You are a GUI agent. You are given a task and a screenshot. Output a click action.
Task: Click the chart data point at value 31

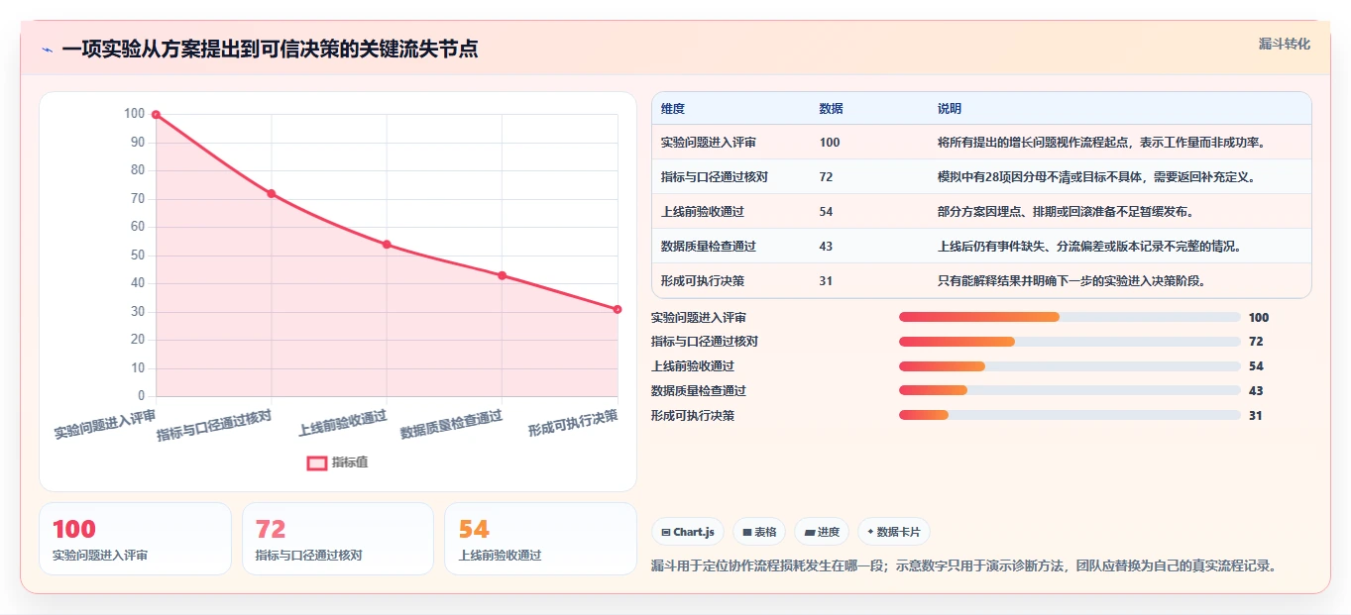click(x=618, y=309)
